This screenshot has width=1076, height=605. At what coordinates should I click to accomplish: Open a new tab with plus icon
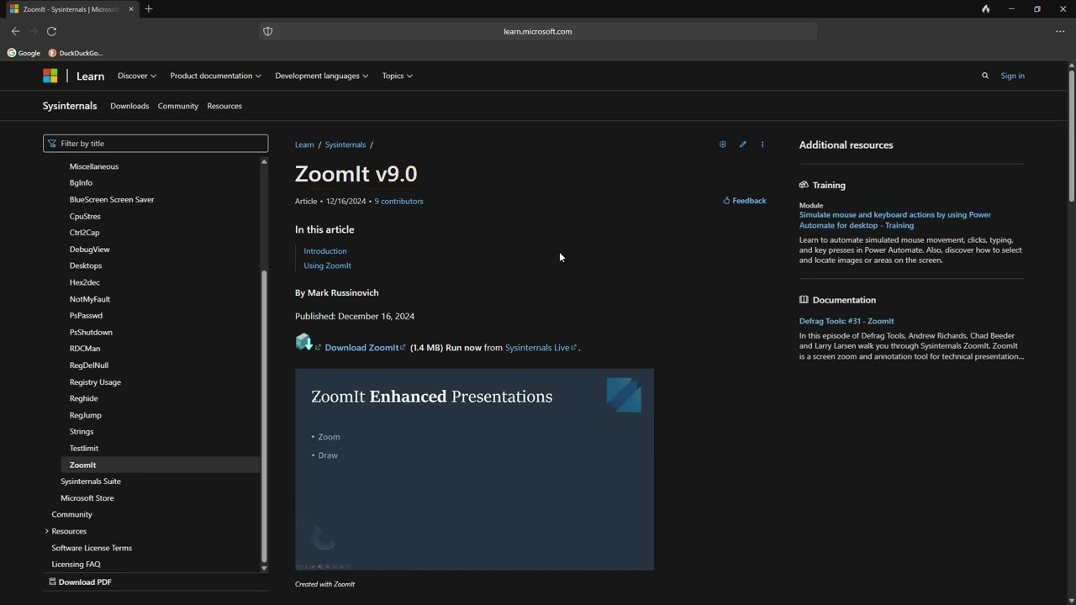tap(149, 9)
